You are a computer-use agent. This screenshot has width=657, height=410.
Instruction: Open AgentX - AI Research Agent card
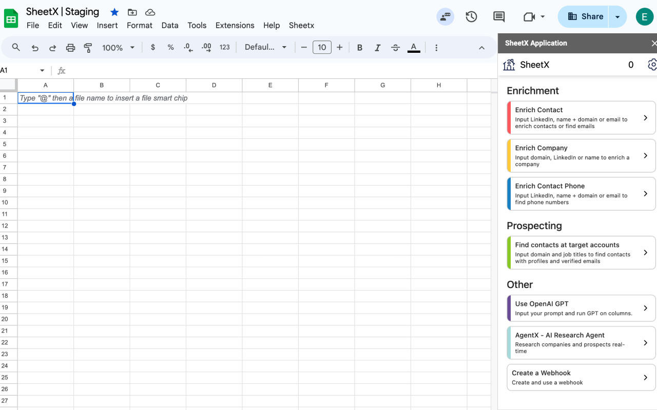pyautogui.click(x=581, y=343)
